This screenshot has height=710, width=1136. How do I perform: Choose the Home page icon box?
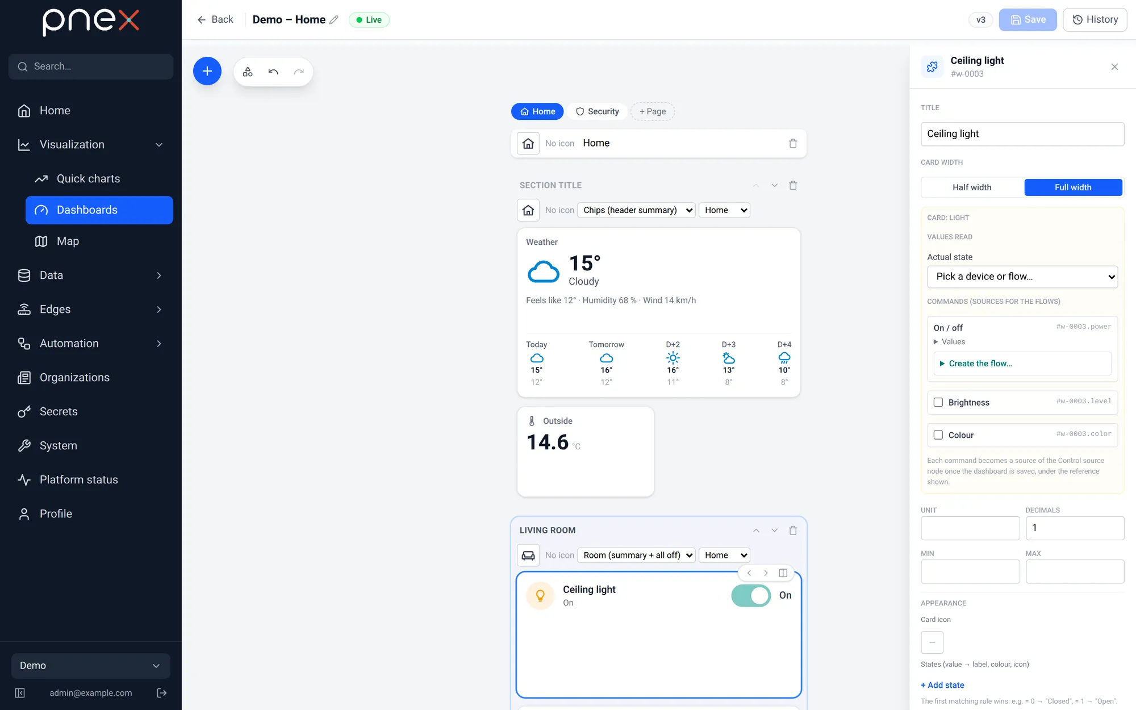point(528,143)
